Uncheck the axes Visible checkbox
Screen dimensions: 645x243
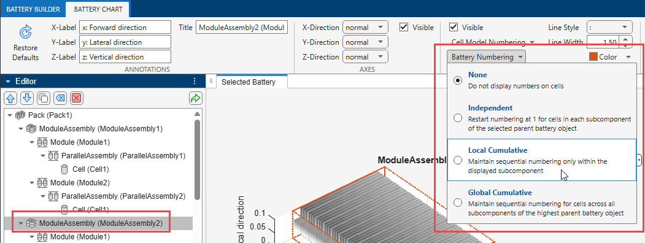point(404,28)
